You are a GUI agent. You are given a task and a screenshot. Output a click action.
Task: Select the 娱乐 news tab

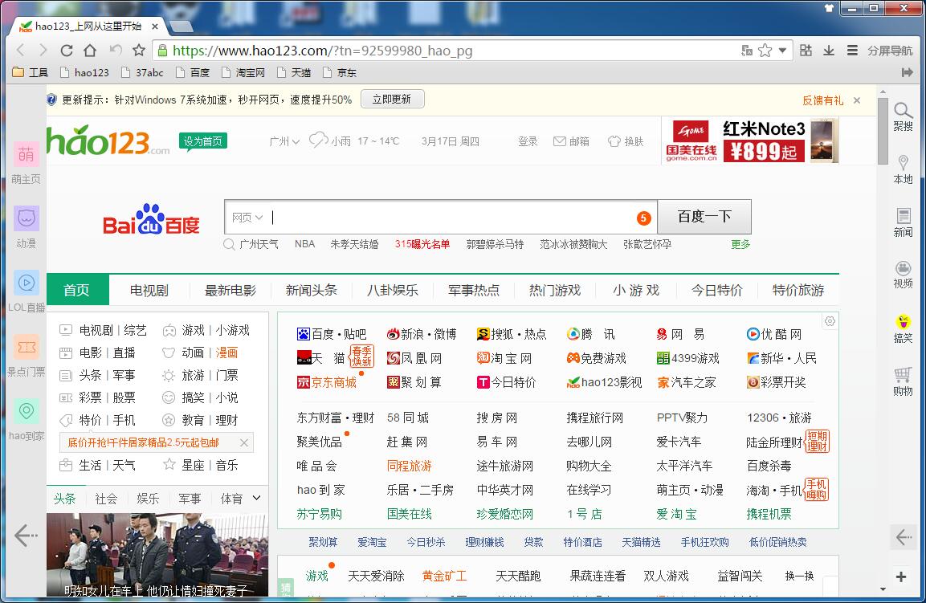click(x=148, y=499)
